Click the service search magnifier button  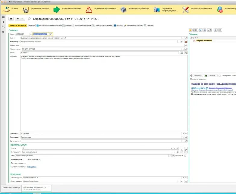[x=182, y=150]
